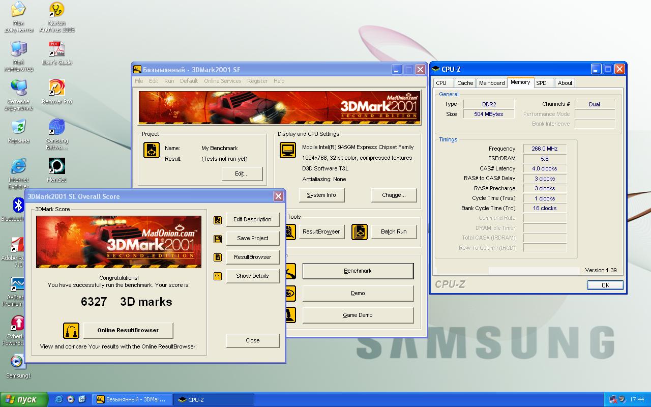Viewport: 651px width, 407px height.
Task: Click the CPU-Z Frequency 266.0 MHz field
Action: tap(545, 149)
